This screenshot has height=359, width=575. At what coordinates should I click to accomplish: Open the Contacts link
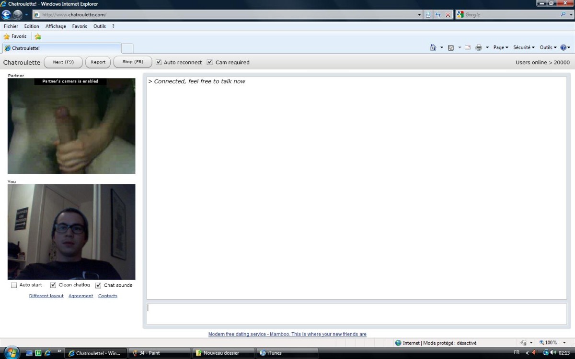(108, 296)
